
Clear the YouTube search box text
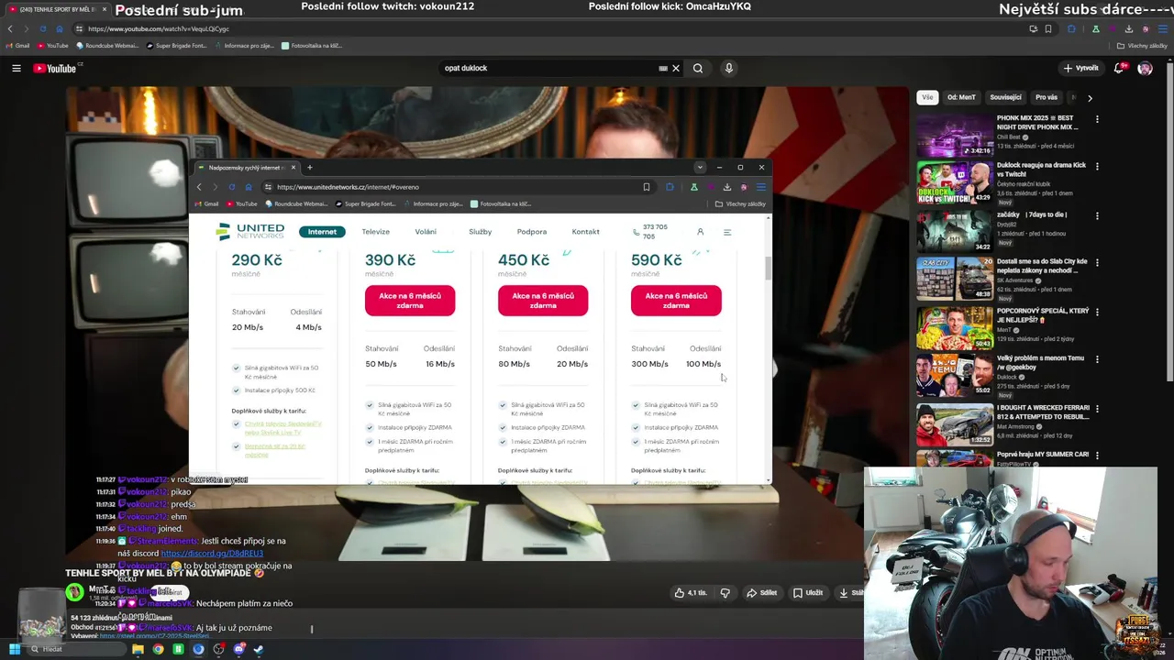coord(676,68)
